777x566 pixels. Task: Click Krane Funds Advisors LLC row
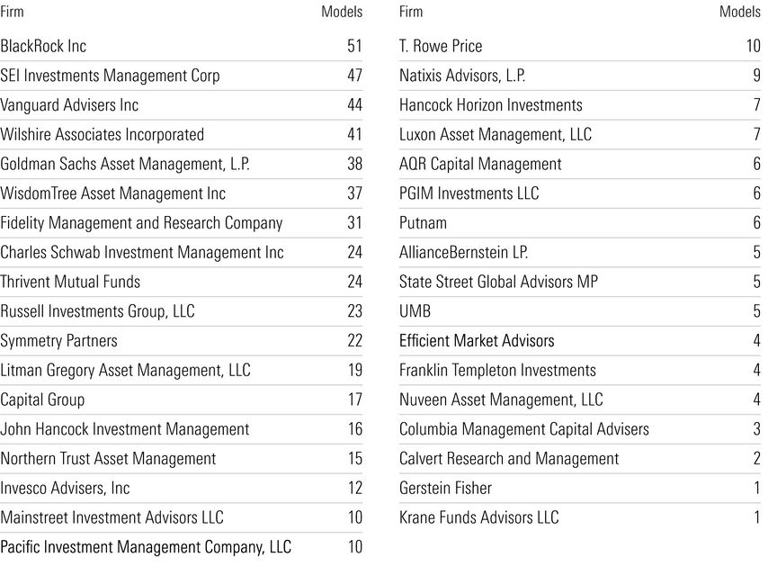point(580,517)
